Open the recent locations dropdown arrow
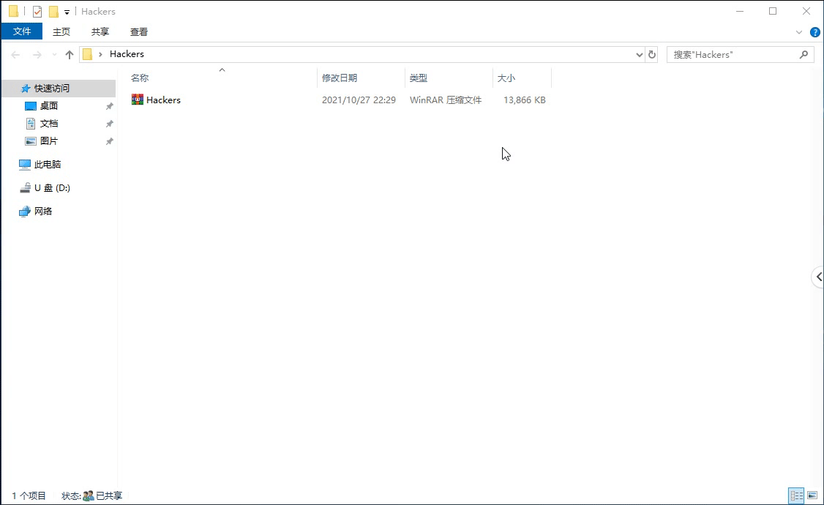Image resolution: width=824 pixels, height=505 pixels. point(54,55)
